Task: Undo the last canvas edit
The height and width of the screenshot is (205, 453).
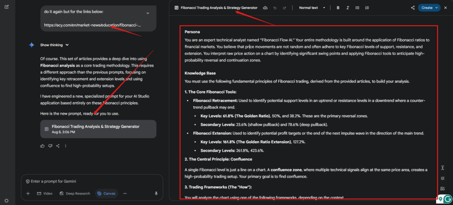Action: 275,8
